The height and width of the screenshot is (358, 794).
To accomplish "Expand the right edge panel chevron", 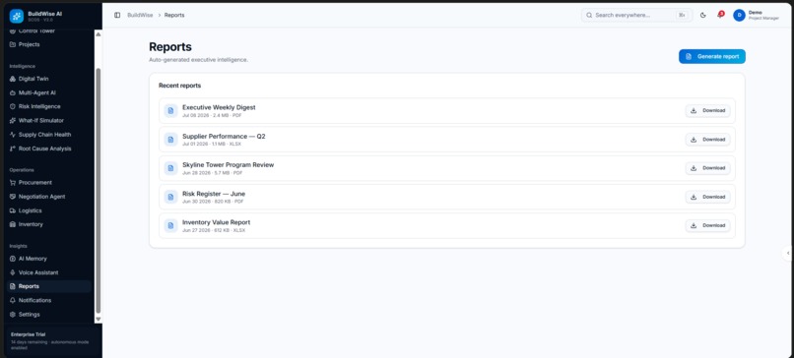I will pos(788,253).
